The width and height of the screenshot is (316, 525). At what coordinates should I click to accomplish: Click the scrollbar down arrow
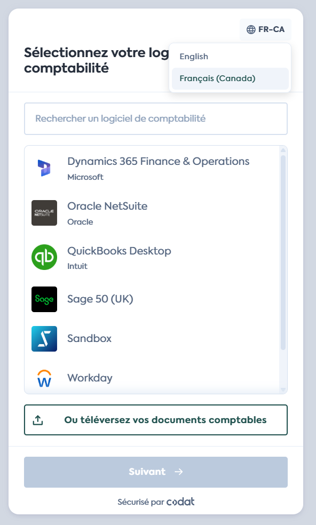click(x=283, y=389)
